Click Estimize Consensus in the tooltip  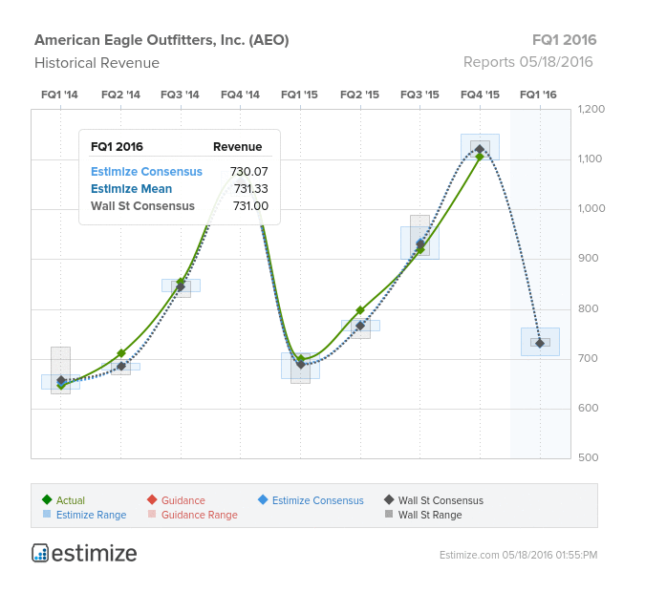click(x=146, y=172)
